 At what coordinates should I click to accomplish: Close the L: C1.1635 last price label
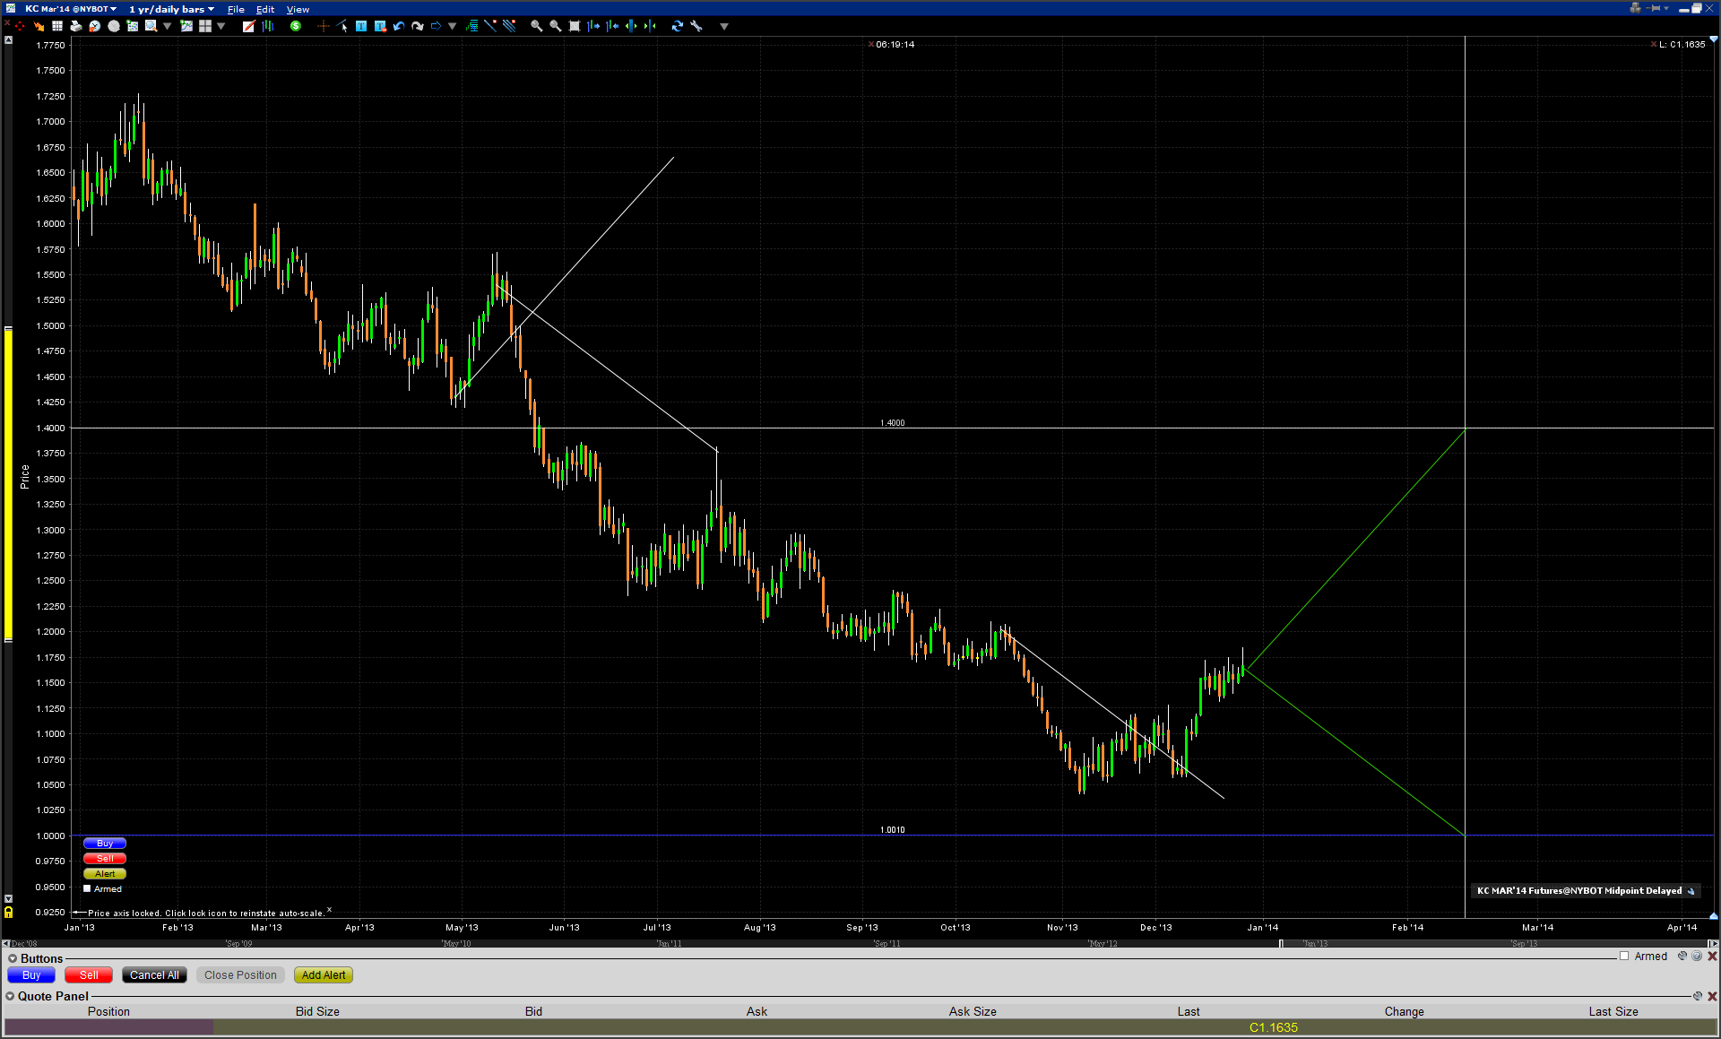pos(1654,44)
